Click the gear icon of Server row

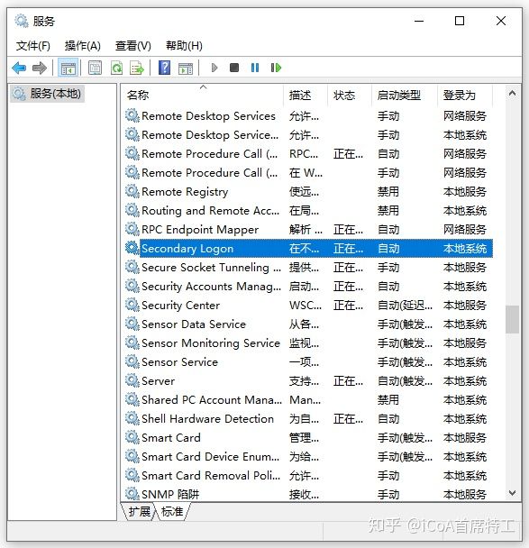coord(132,380)
